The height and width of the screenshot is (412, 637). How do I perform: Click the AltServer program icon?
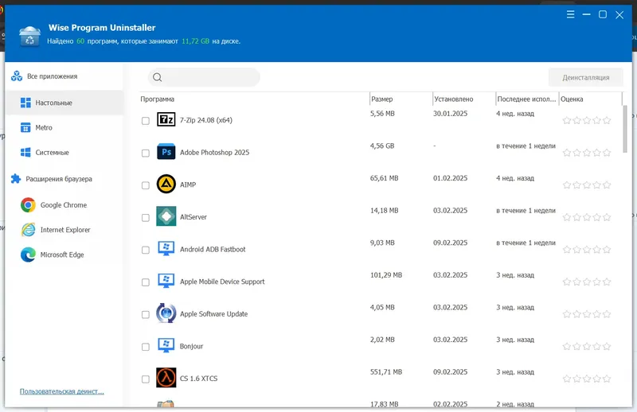(166, 216)
